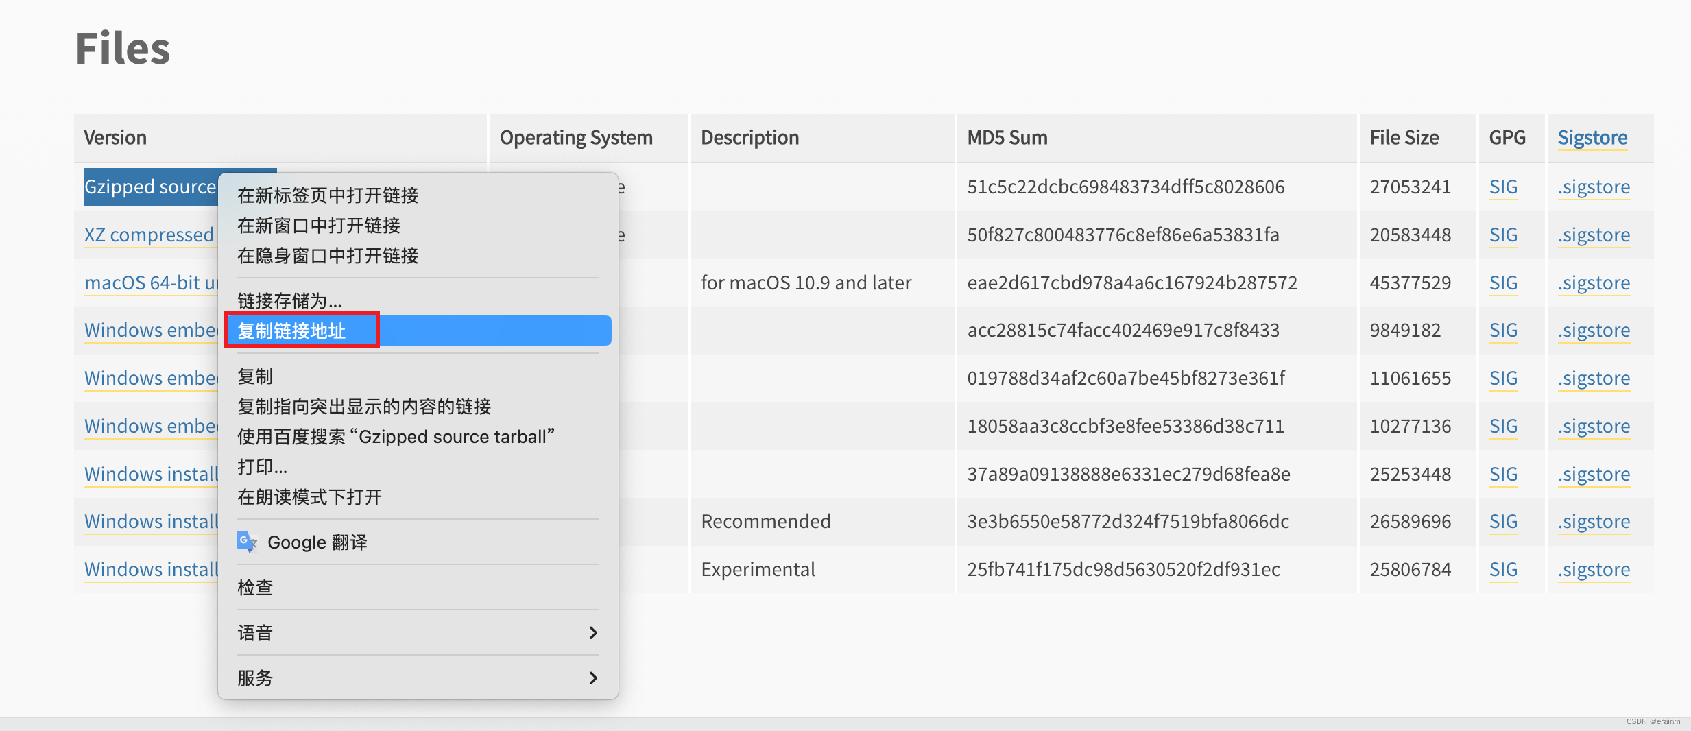Open Windows installer link in the 25253448 row
This screenshot has height=731, width=1691.
click(x=151, y=474)
